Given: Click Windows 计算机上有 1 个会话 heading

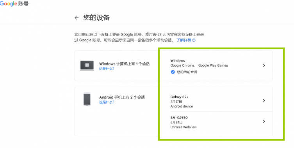Looking at the screenshot, I should point(124,64).
